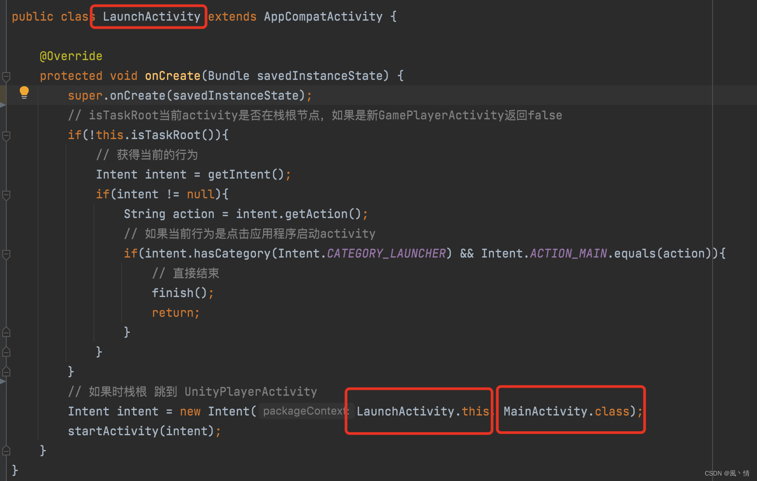Click intent.getAction() call
The image size is (757, 481).
pos(299,214)
